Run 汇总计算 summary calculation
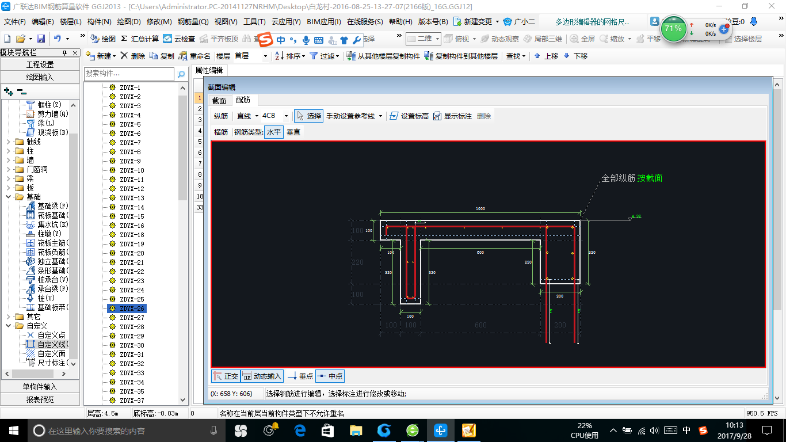The image size is (786, 442). [140, 39]
